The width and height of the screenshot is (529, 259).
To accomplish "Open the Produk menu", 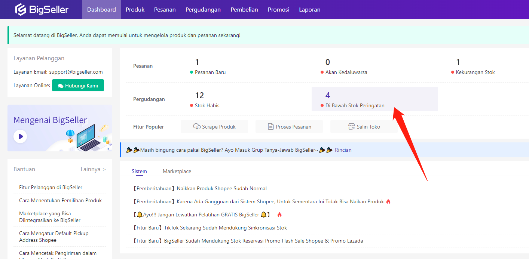I will click(135, 10).
